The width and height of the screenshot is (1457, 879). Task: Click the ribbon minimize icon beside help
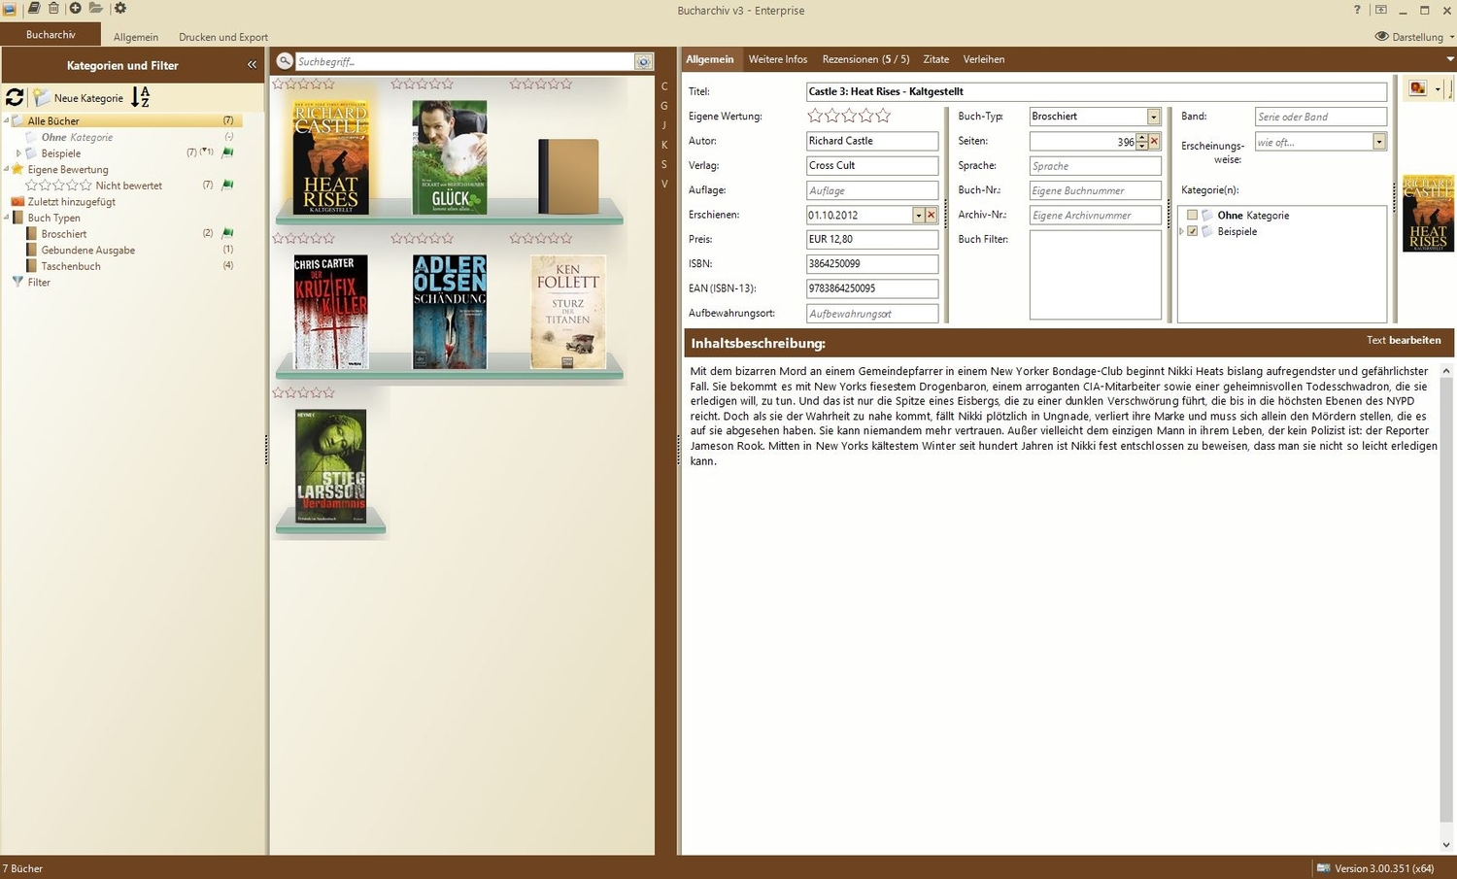1380,10
